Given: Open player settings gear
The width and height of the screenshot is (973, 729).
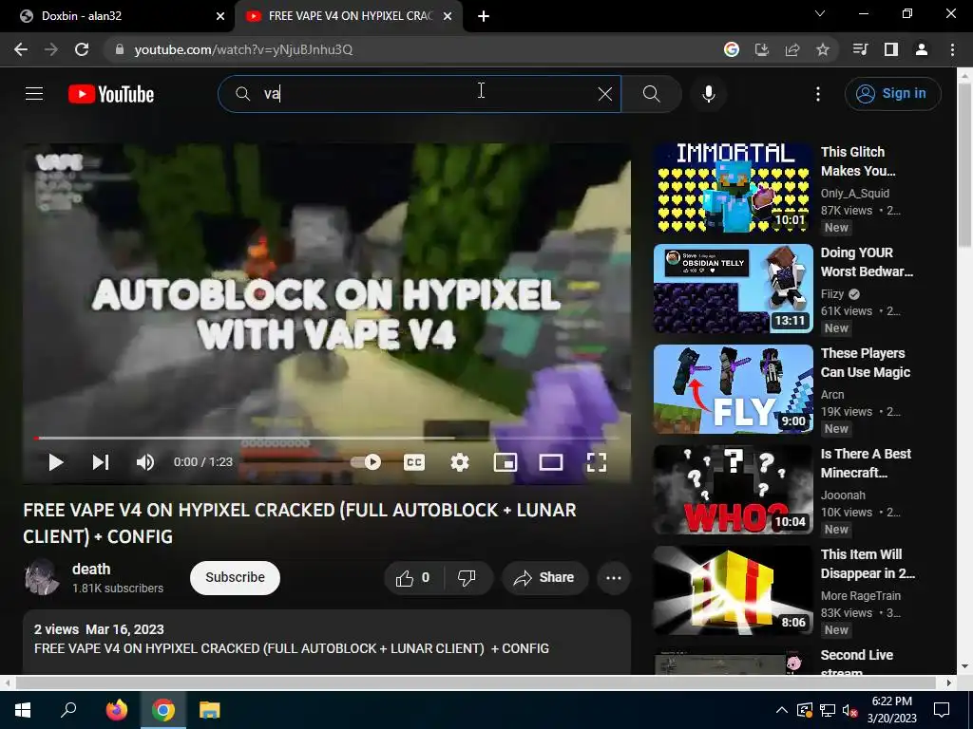Looking at the screenshot, I should 460,462.
